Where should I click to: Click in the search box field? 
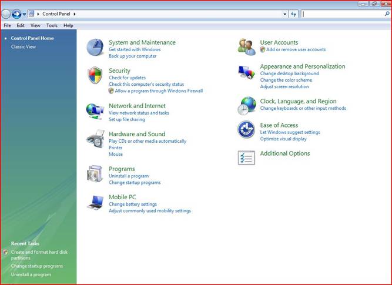point(341,14)
